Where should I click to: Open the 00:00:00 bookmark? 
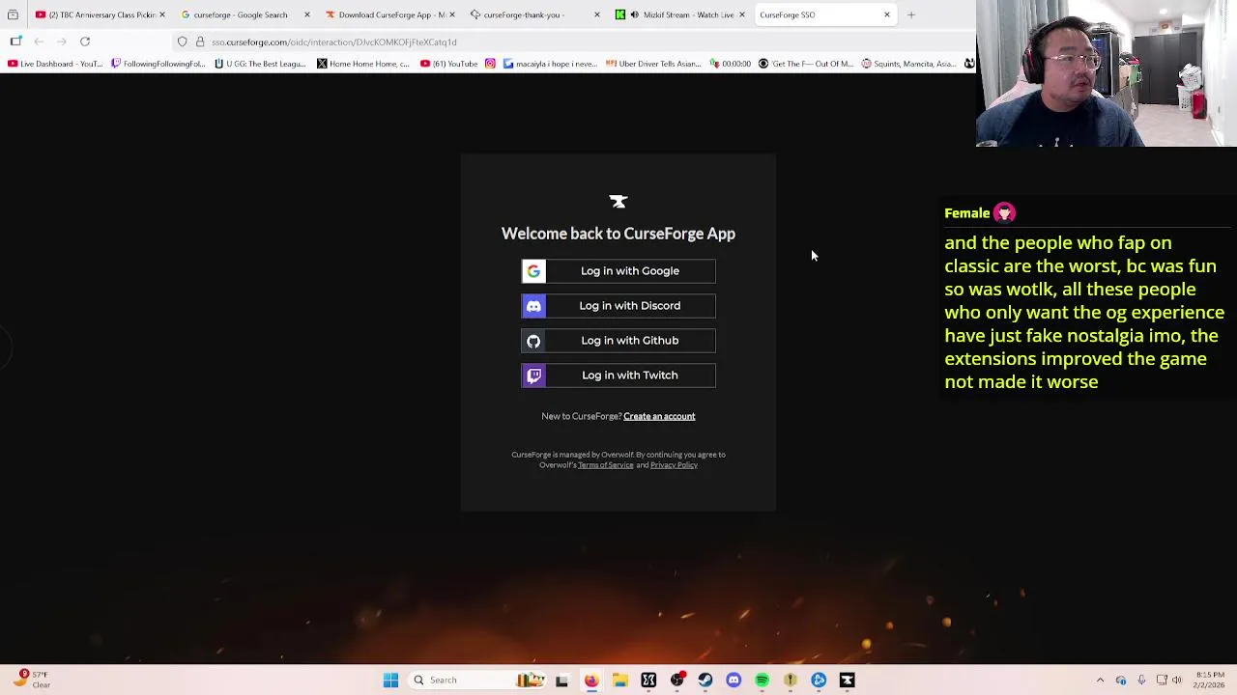point(730,64)
